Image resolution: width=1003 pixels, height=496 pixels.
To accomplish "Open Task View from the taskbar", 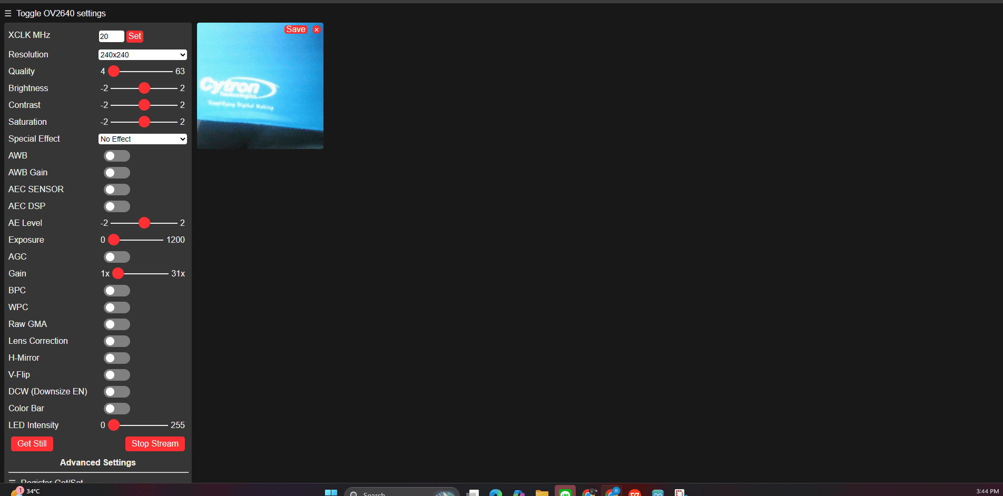I will coord(473,492).
